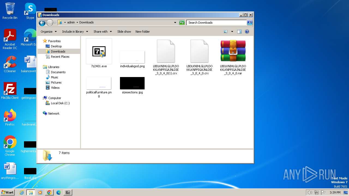
Task: Open Local Disk (C:)
Action: [x=60, y=103]
